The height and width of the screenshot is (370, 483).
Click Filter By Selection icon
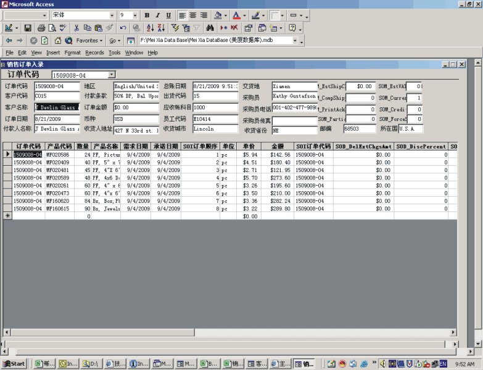point(175,28)
